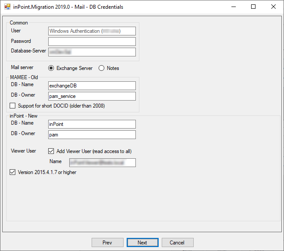
Task: Enable Support for short DOCID checkbox
Action: click(13, 106)
